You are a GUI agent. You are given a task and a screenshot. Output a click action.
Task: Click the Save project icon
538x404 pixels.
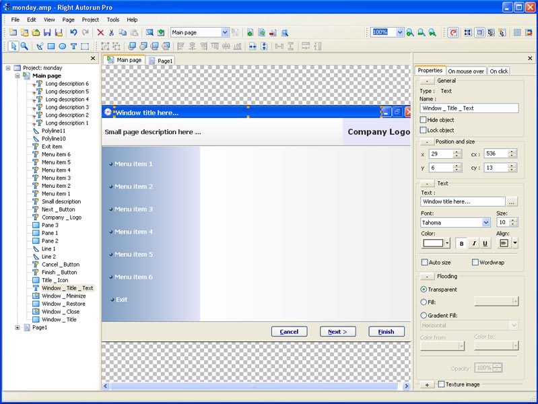tap(47, 32)
